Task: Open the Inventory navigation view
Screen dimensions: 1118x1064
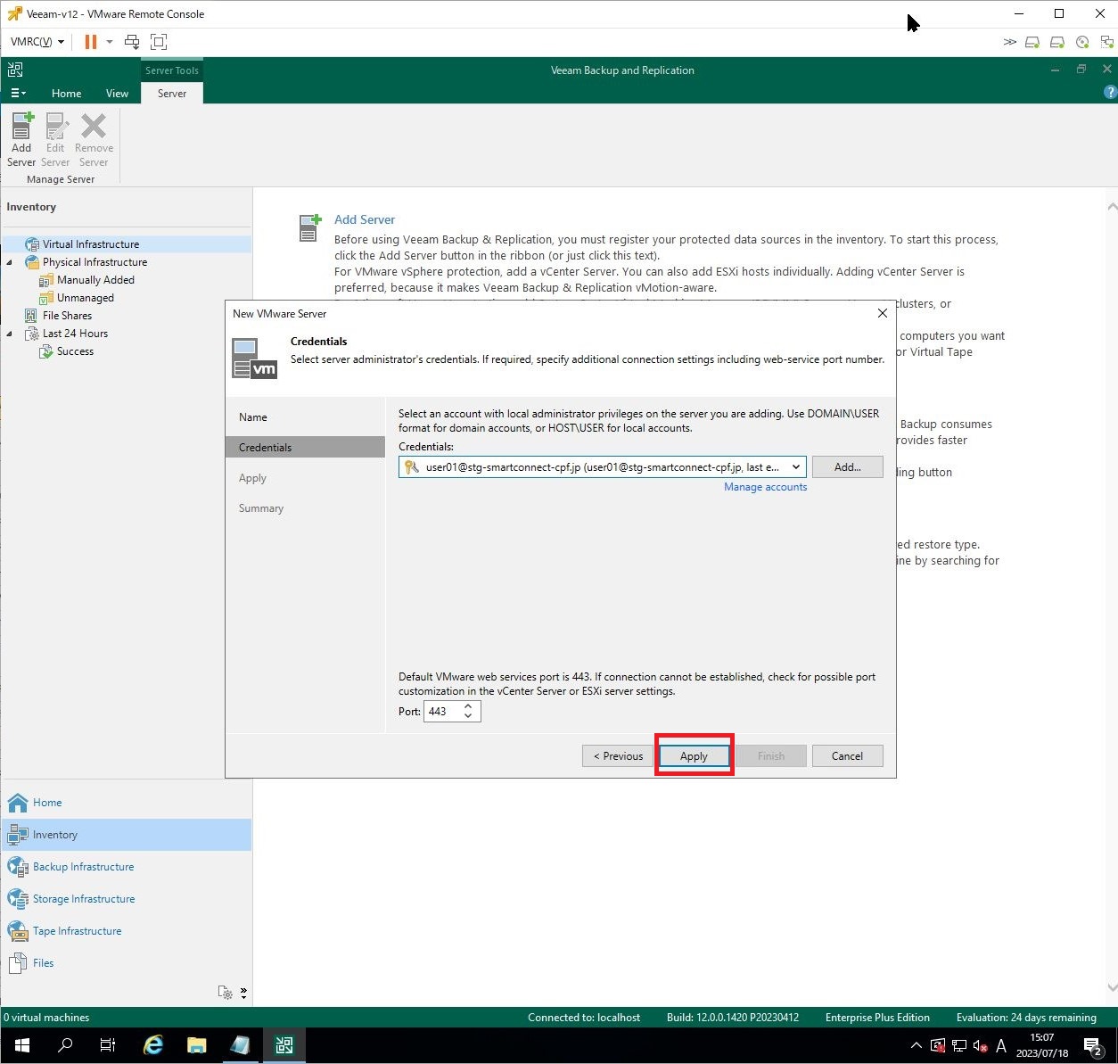Action: coord(127,835)
